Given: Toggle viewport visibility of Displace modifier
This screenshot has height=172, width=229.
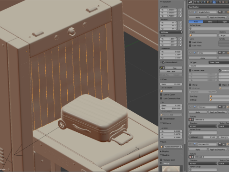Looking at the screenshot, I should tap(224, 107).
